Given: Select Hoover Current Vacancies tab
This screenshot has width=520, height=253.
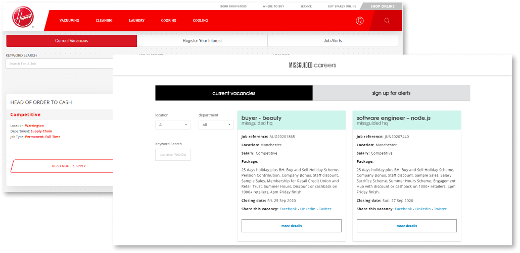Looking at the screenshot, I should (72, 41).
